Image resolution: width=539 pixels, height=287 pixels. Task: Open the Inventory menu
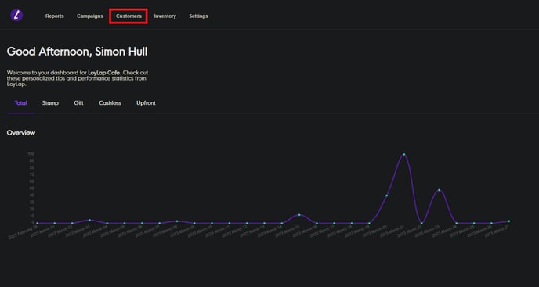tap(165, 16)
